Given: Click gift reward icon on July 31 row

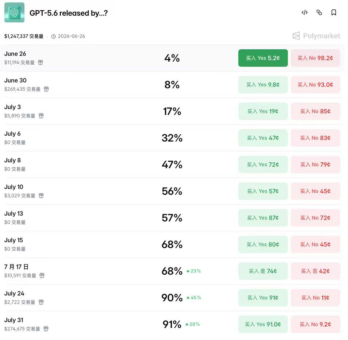Looking at the screenshot, I should click(46, 329).
